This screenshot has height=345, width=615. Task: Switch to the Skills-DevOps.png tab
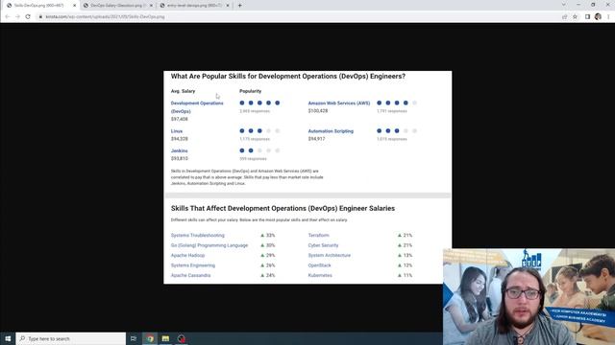click(40, 6)
